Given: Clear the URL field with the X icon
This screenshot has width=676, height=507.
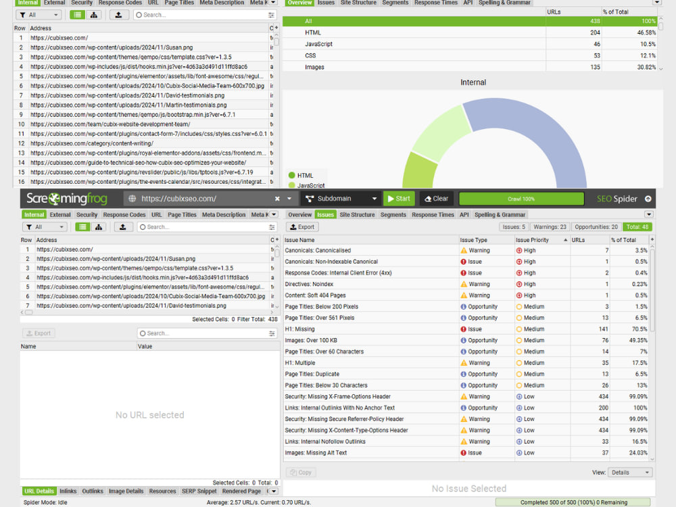Looking at the screenshot, I should 277,199.
